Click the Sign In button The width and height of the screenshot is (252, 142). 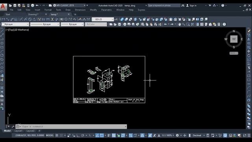[191, 6]
